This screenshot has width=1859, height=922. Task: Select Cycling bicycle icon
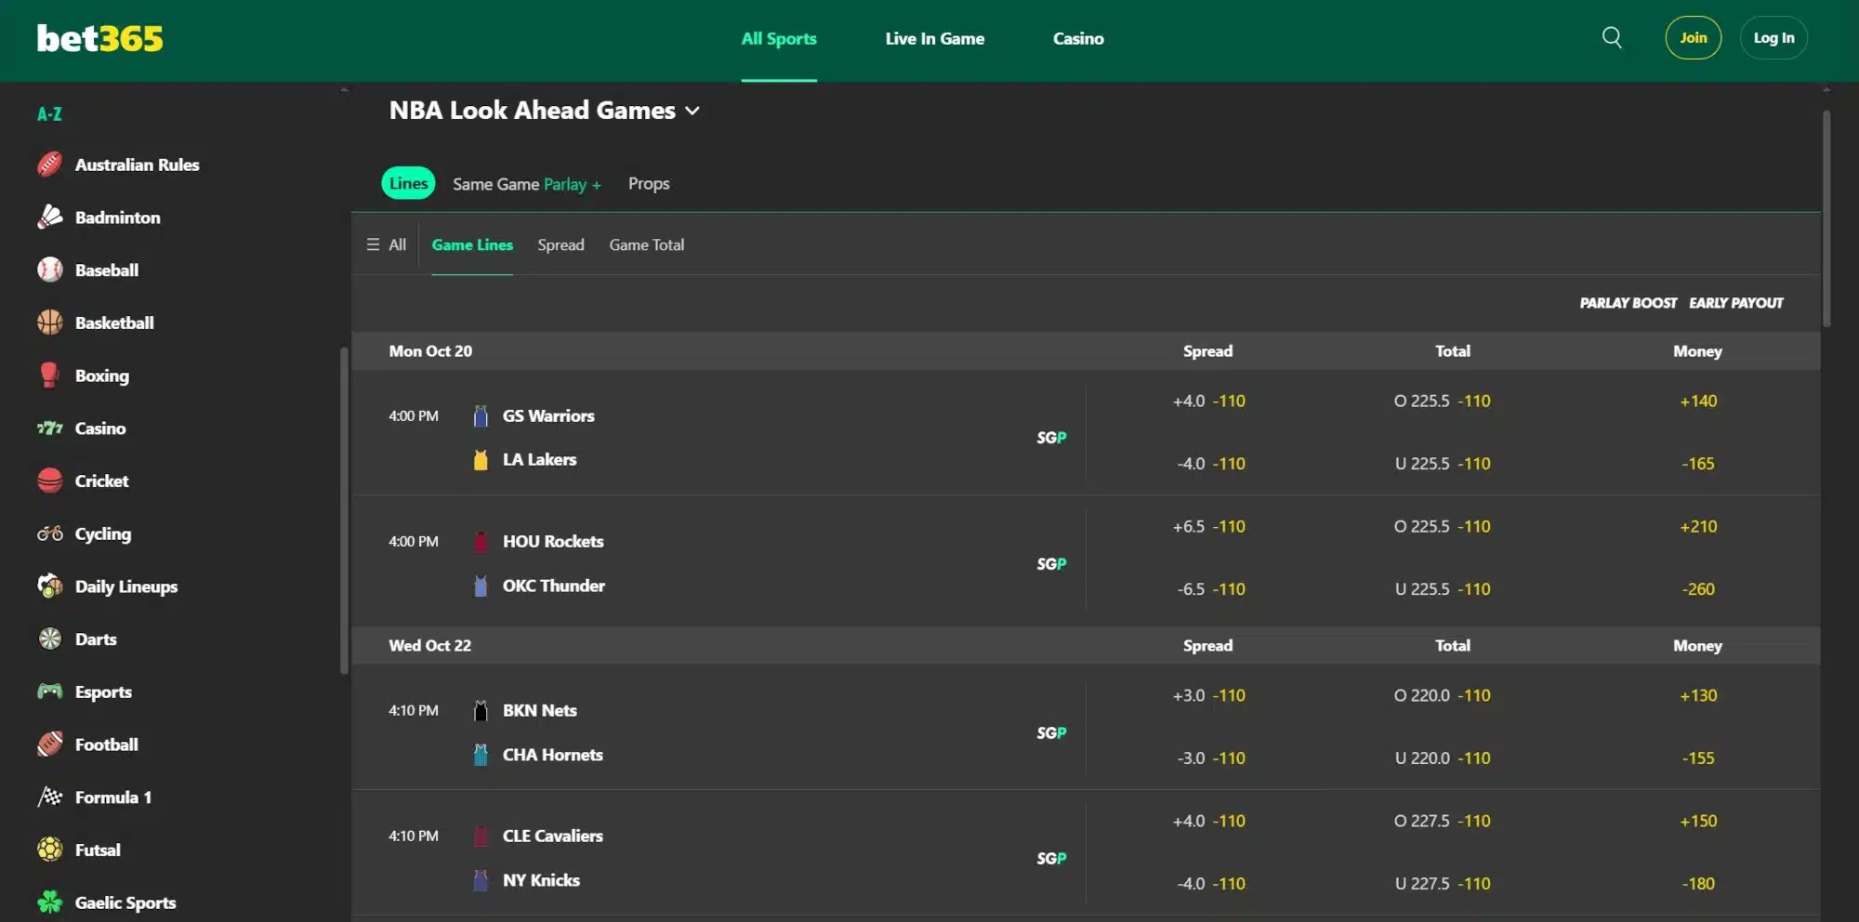(x=50, y=533)
